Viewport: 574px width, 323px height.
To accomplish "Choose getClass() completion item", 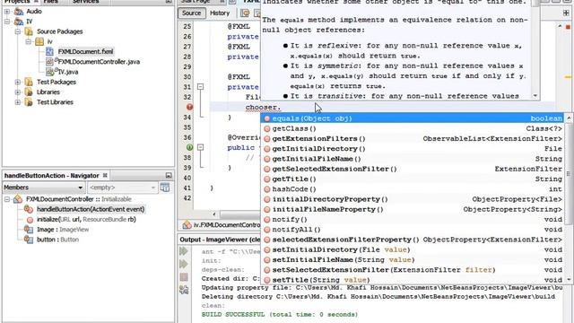I will (413, 128).
